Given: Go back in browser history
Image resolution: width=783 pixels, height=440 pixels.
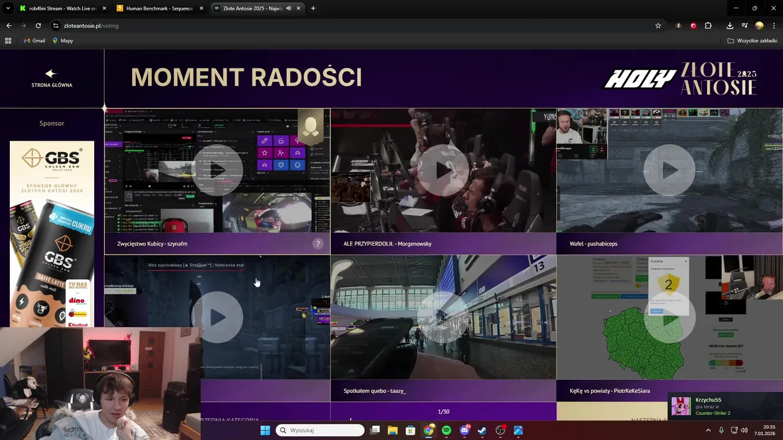Looking at the screenshot, I should click(x=9, y=26).
